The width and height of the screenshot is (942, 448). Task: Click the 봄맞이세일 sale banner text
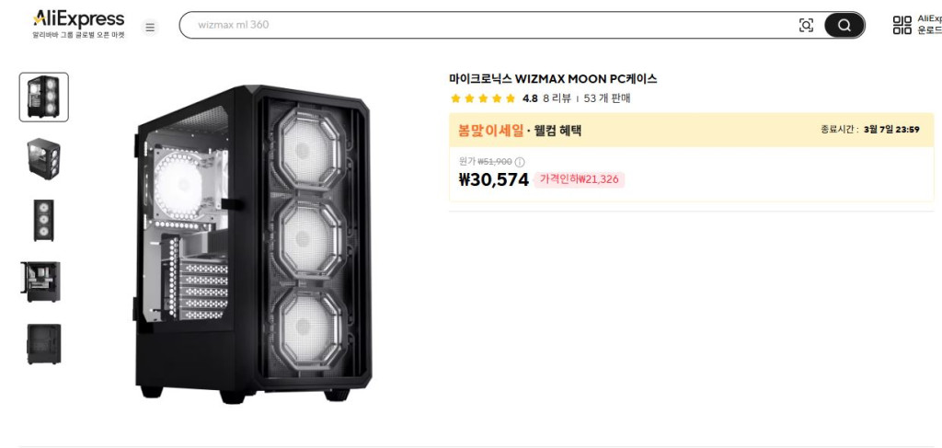[x=491, y=131]
